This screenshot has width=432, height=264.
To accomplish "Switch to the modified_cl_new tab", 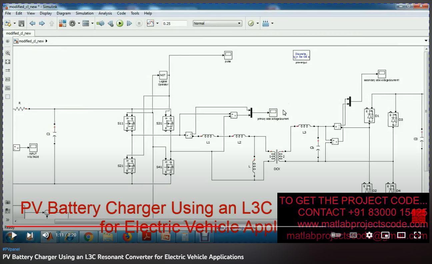I will click(x=18, y=33).
